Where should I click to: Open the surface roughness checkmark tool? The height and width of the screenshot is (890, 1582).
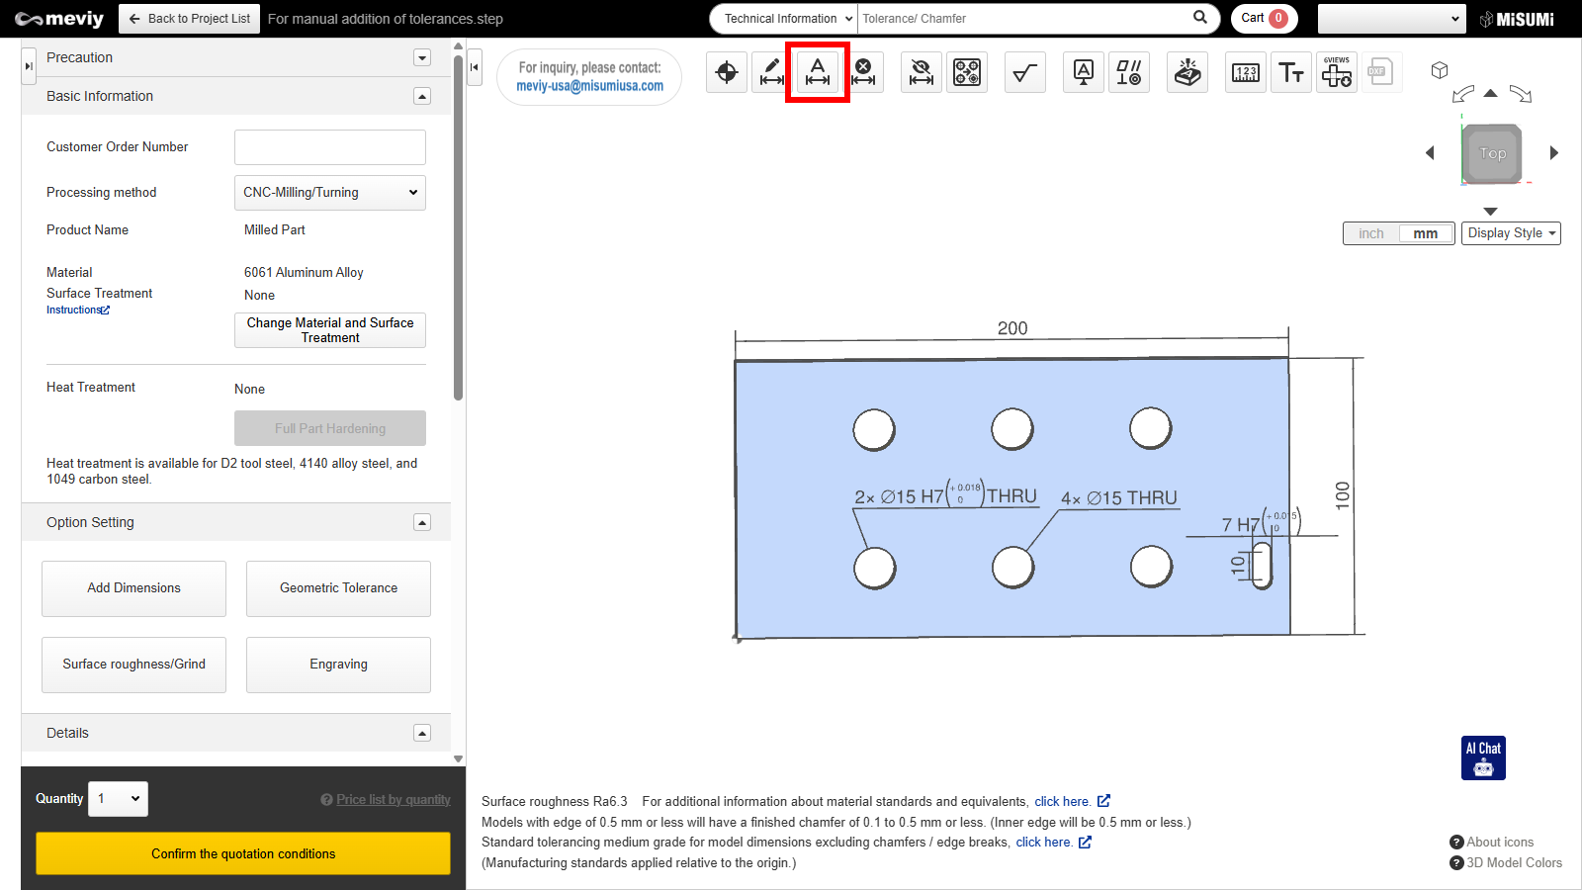pyautogui.click(x=1025, y=72)
